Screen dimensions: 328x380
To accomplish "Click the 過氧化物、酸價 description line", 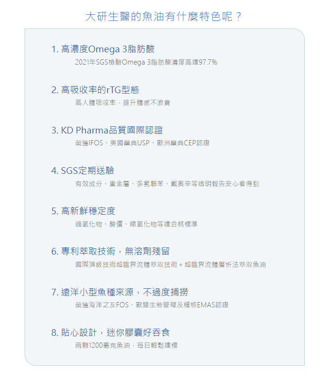I will tap(136, 224).
